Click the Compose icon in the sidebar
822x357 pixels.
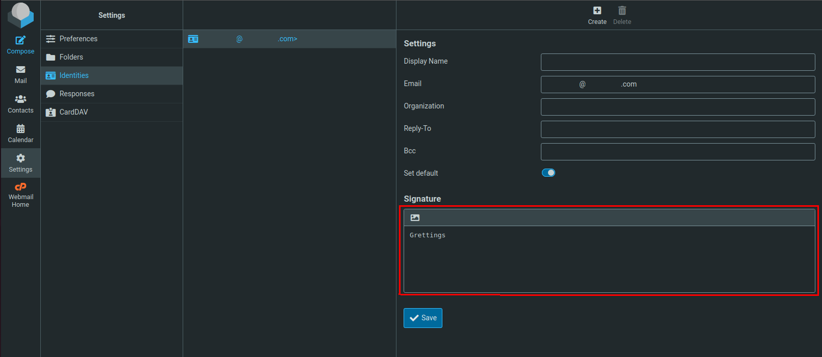click(20, 41)
